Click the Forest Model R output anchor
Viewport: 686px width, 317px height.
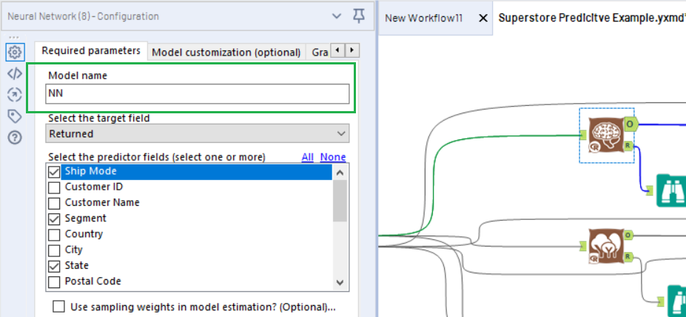click(x=628, y=256)
